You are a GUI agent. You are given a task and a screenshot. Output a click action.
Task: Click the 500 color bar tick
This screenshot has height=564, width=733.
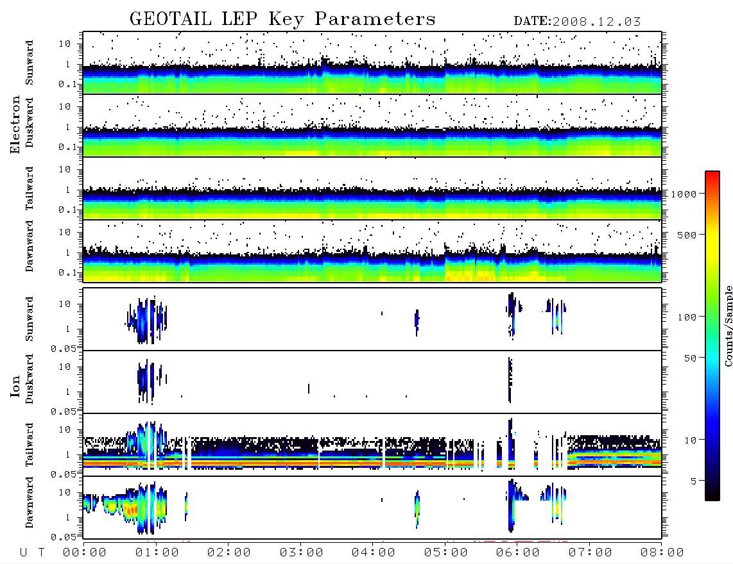687,235
